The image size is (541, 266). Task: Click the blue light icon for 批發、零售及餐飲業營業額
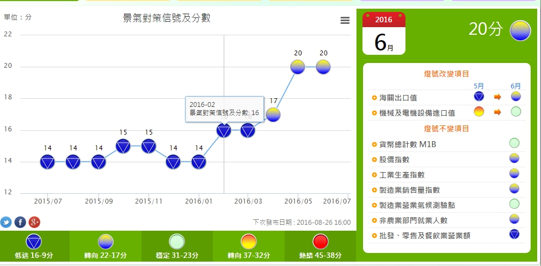tap(514, 235)
